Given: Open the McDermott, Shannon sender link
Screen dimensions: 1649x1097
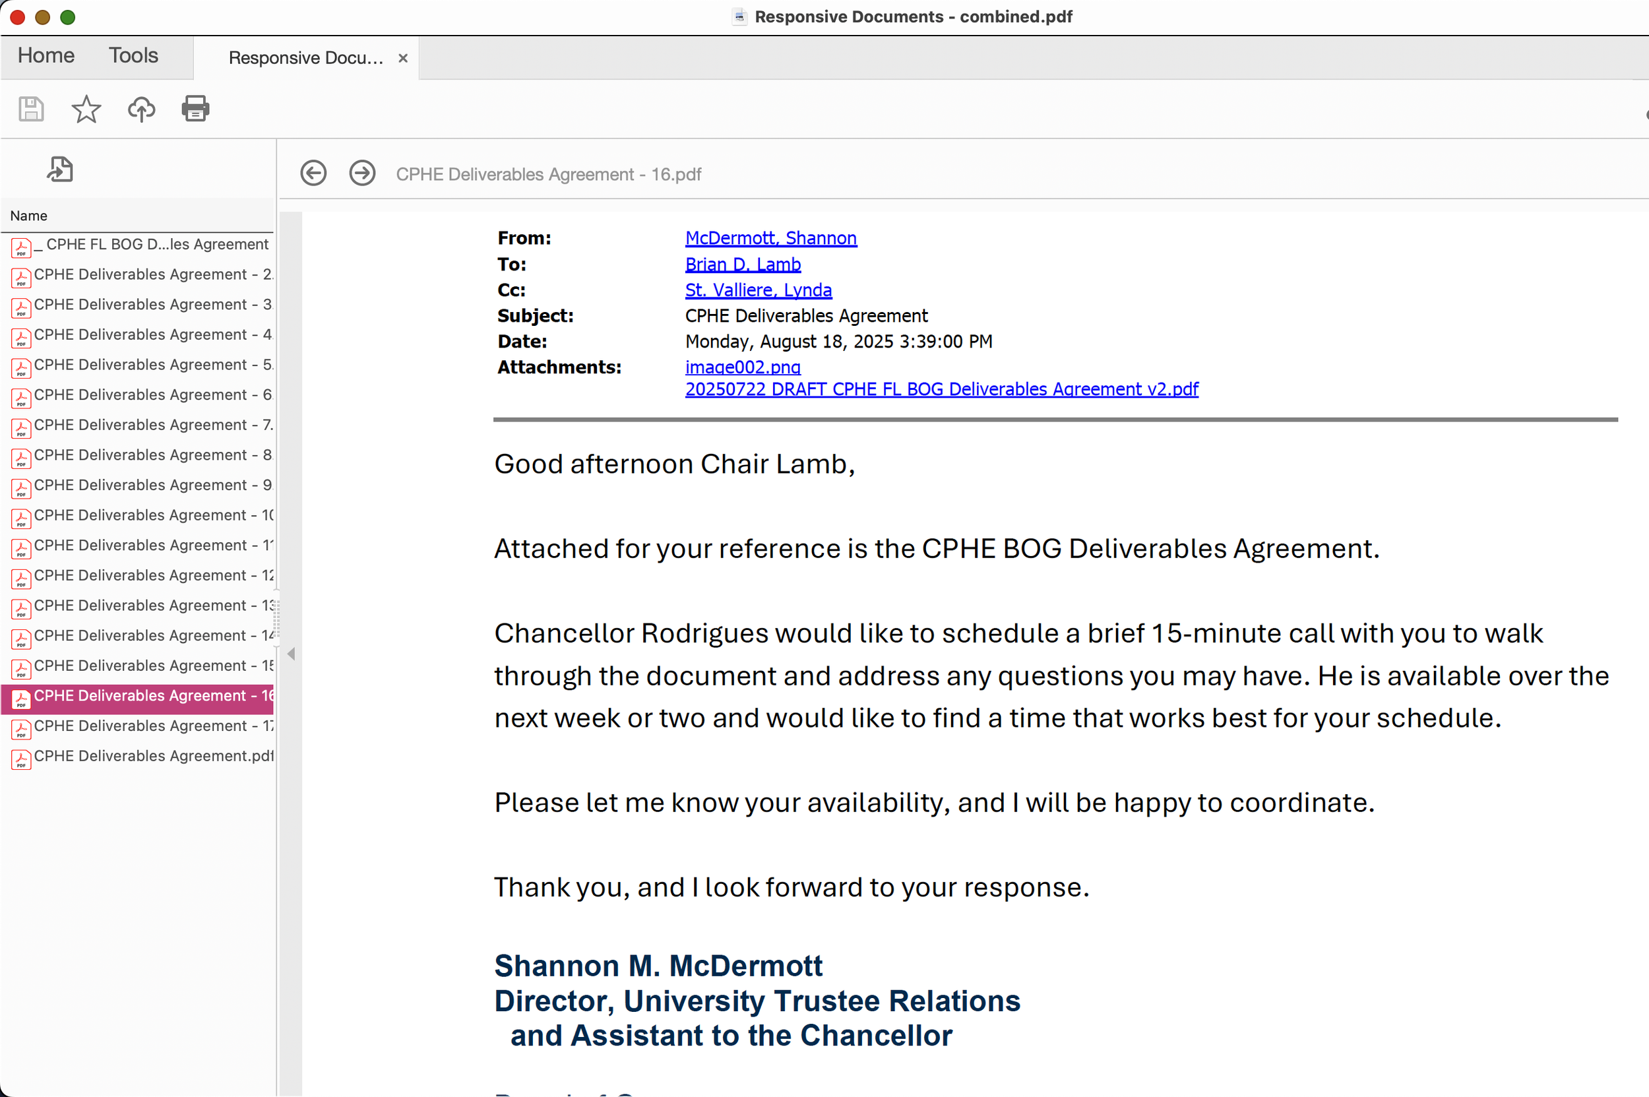Looking at the screenshot, I should (x=770, y=239).
